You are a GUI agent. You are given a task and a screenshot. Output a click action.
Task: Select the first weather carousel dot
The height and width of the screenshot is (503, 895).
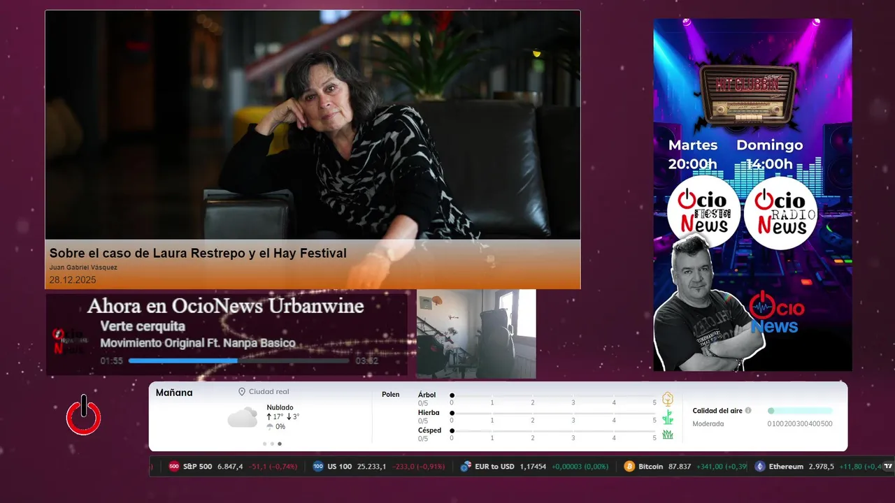coord(264,444)
